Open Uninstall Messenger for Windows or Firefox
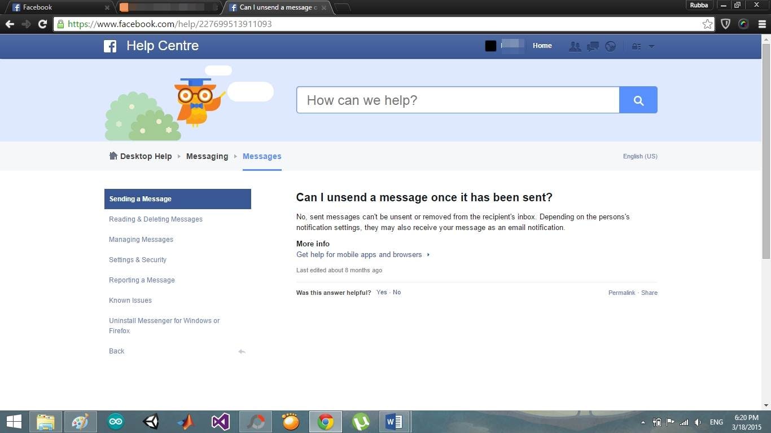Viewport: 771px width, 433px height. (164, 326)
